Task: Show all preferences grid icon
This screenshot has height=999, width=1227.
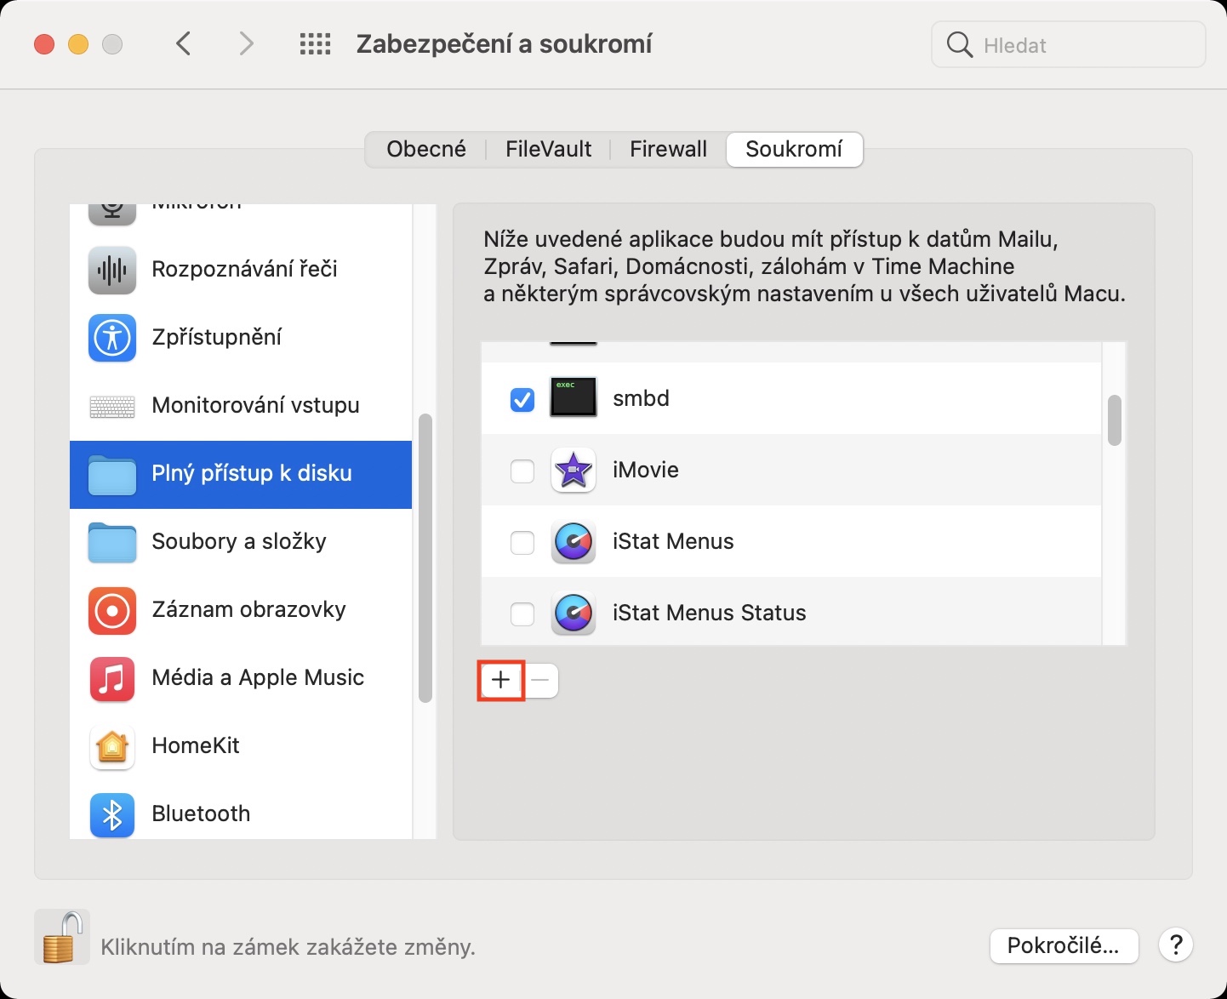Action: point(315,44)
